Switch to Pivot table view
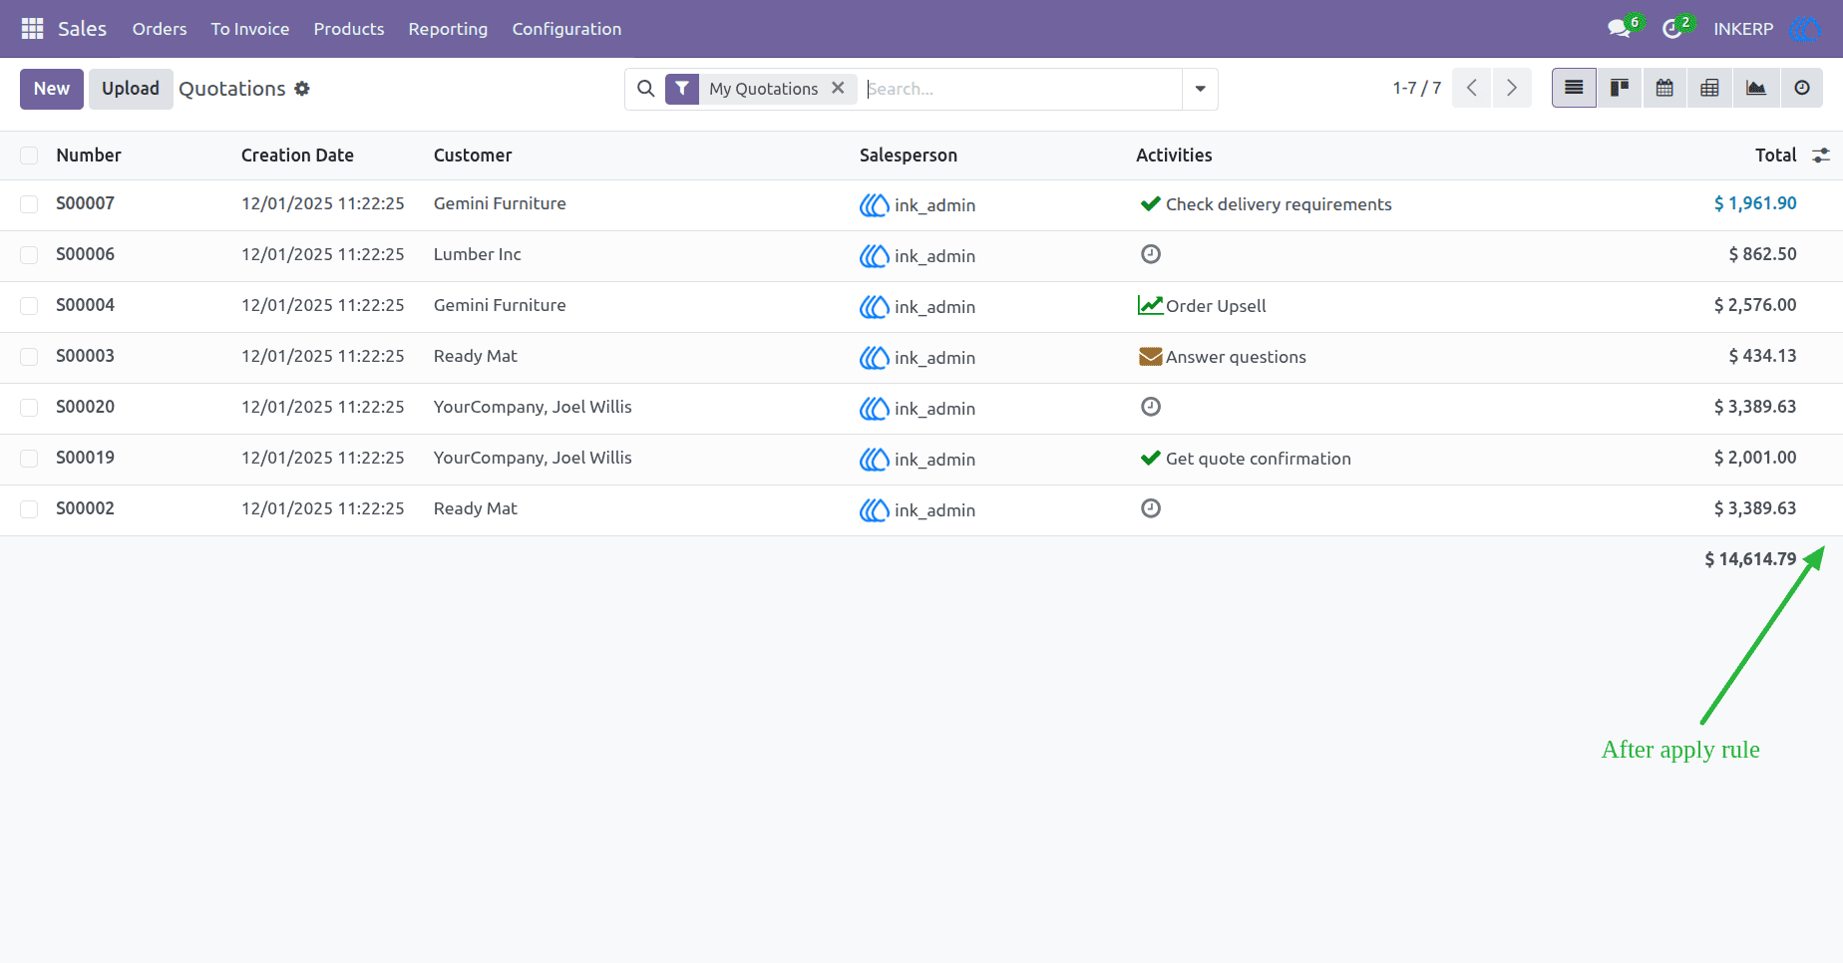 coord(1709,89)
